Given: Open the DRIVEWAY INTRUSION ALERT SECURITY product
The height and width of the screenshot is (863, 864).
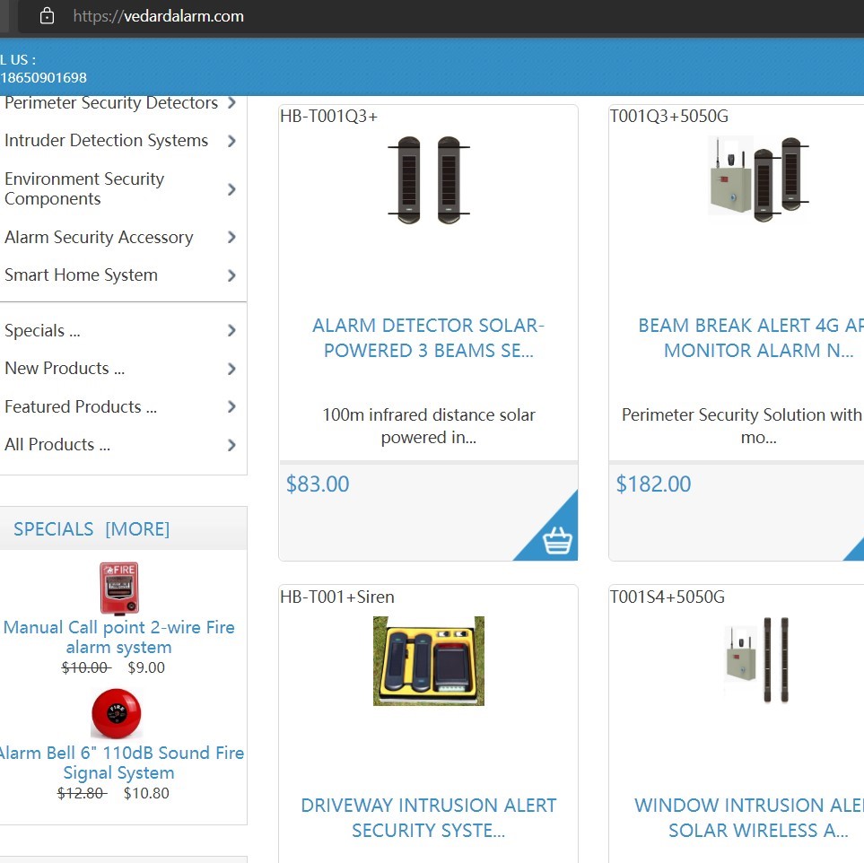Looking at the screenshot, I should pyautogui.click(x=428, y=817).
